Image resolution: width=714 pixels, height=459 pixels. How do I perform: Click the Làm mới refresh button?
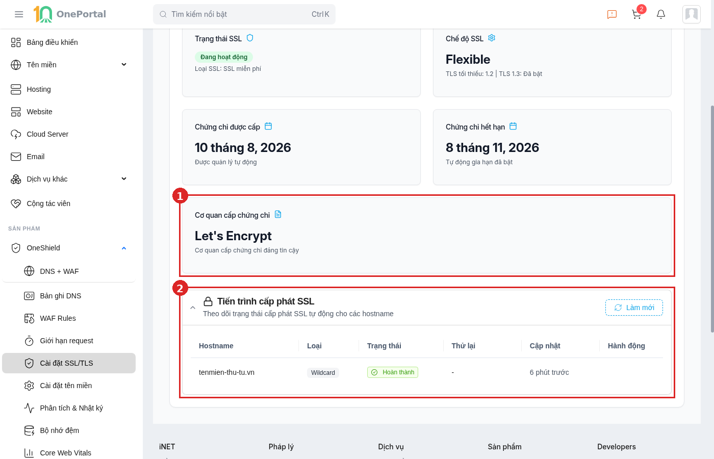(634, 308)
